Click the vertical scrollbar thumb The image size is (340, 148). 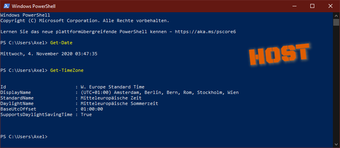(336, 22)
